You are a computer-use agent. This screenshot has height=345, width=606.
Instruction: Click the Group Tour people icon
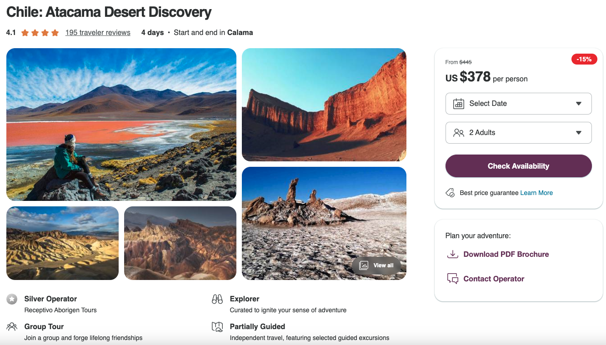12,326
